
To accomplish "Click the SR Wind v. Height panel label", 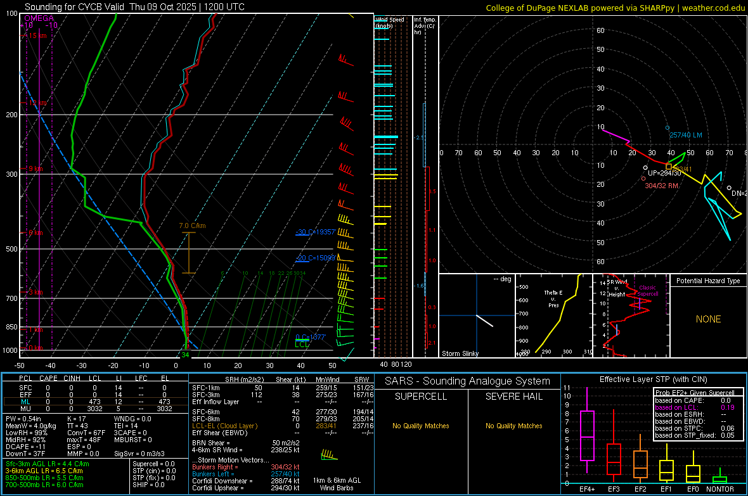I will pyautogui.click(x=617, y=288).
